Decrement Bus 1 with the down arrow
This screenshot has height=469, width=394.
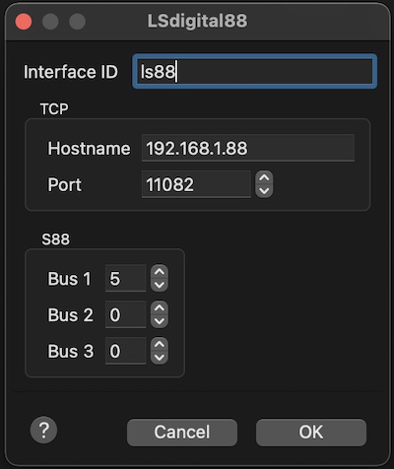click(160, 285)
